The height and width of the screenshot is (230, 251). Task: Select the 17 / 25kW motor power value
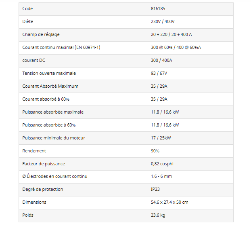click(161, 138)
